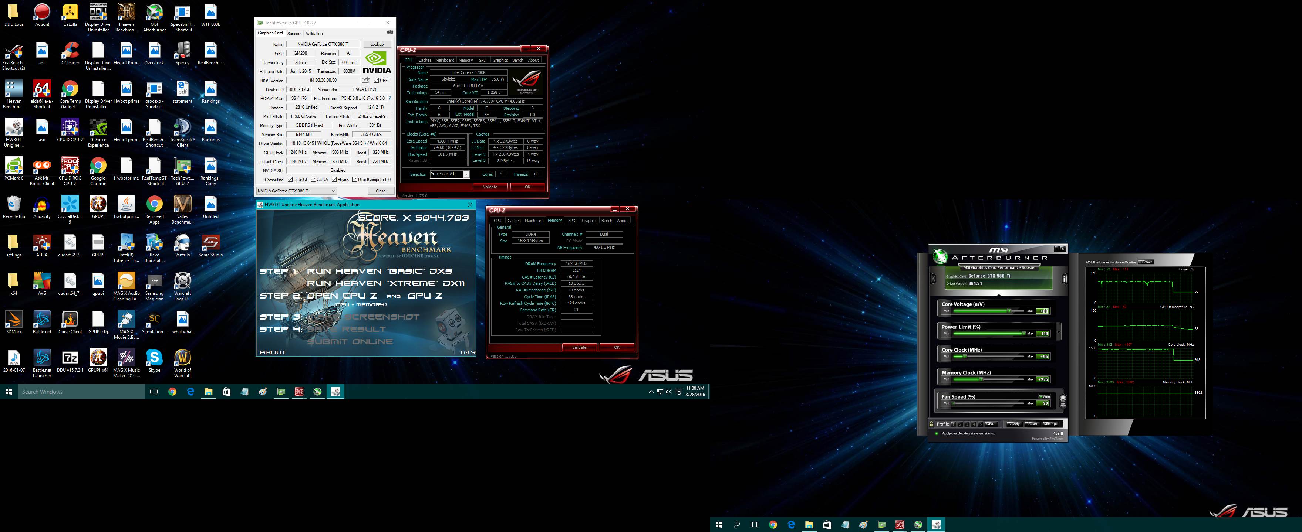Open the volume control in the system tray
1302x532 pixels.
(x=669, y=392)
